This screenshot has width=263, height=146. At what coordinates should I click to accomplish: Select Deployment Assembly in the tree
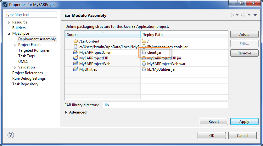coord(37,39)
